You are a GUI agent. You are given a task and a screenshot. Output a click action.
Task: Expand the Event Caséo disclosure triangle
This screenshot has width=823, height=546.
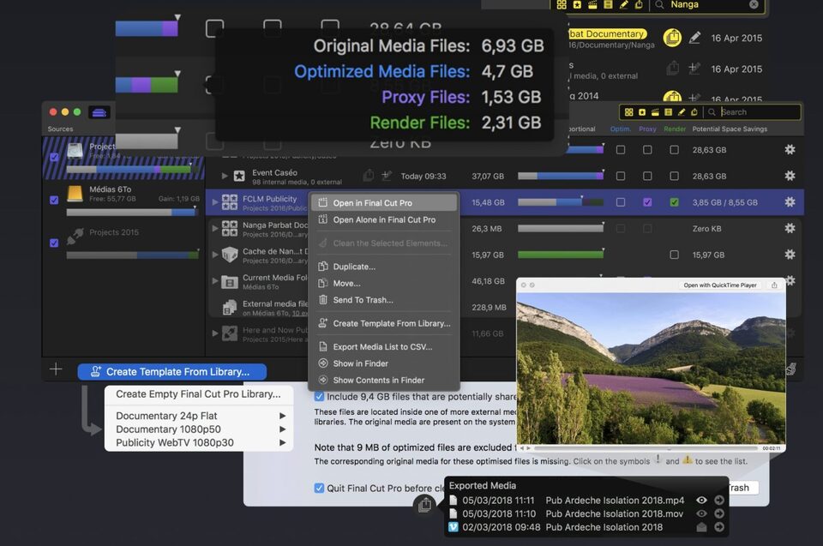point(225,176)
